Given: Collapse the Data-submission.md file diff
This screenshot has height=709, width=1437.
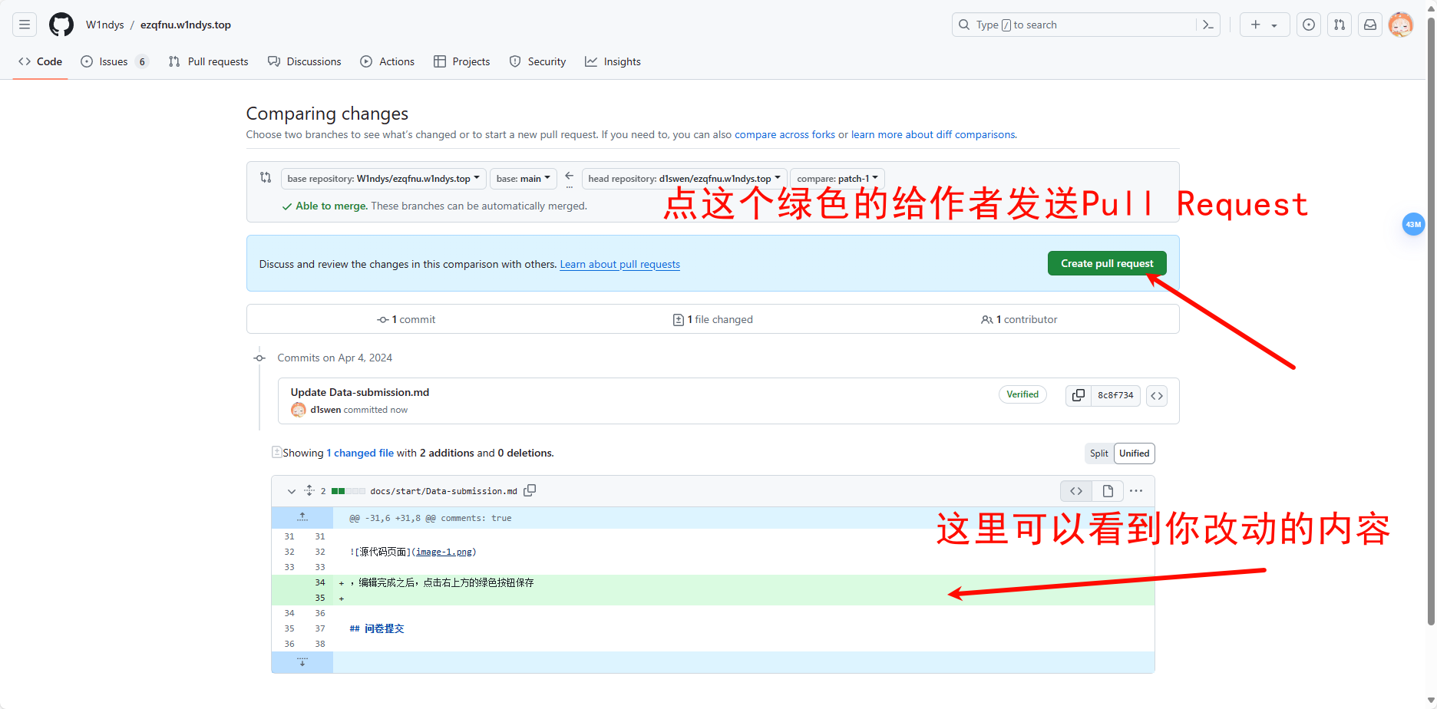Looking at the screenshot, I should [x=292, y=491].
